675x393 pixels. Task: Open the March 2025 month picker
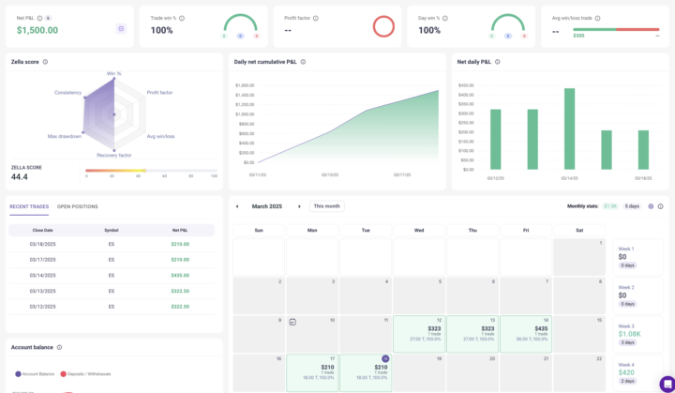point(266,206)
